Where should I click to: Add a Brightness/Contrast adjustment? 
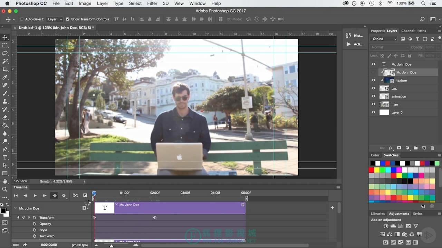click(x=386, y=226)
